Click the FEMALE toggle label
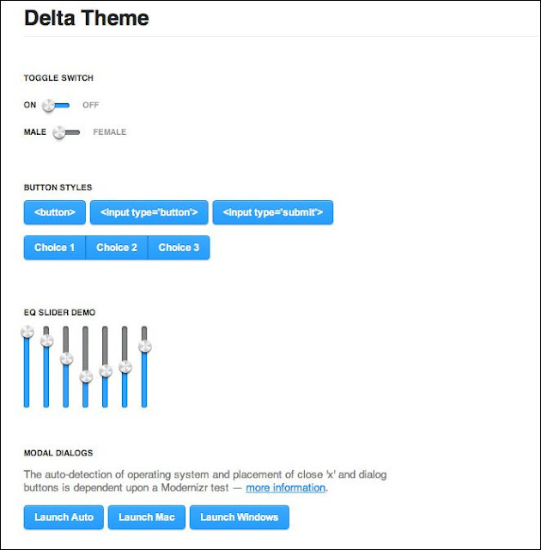 109,132
